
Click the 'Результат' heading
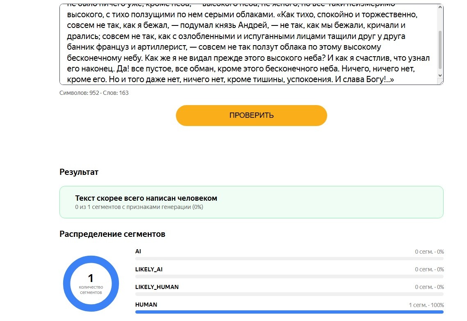pos(79,172)
